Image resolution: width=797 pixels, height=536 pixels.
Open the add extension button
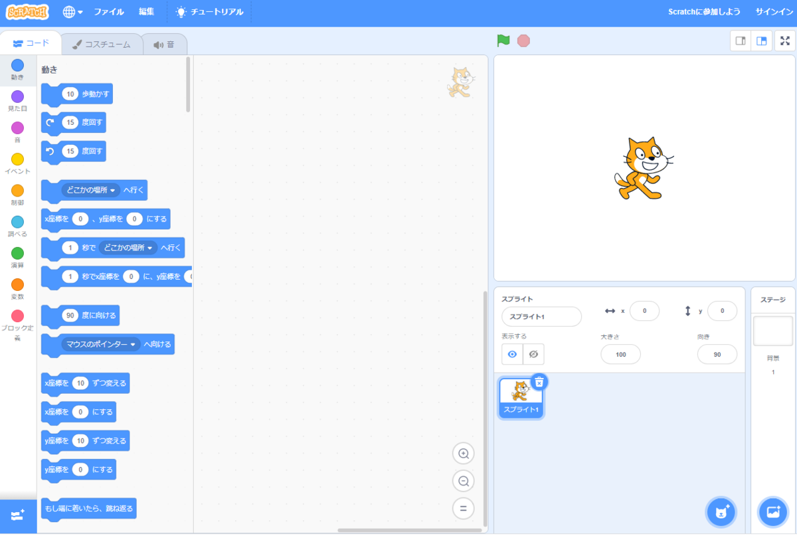pyautogui.click(x=18, y=515)
